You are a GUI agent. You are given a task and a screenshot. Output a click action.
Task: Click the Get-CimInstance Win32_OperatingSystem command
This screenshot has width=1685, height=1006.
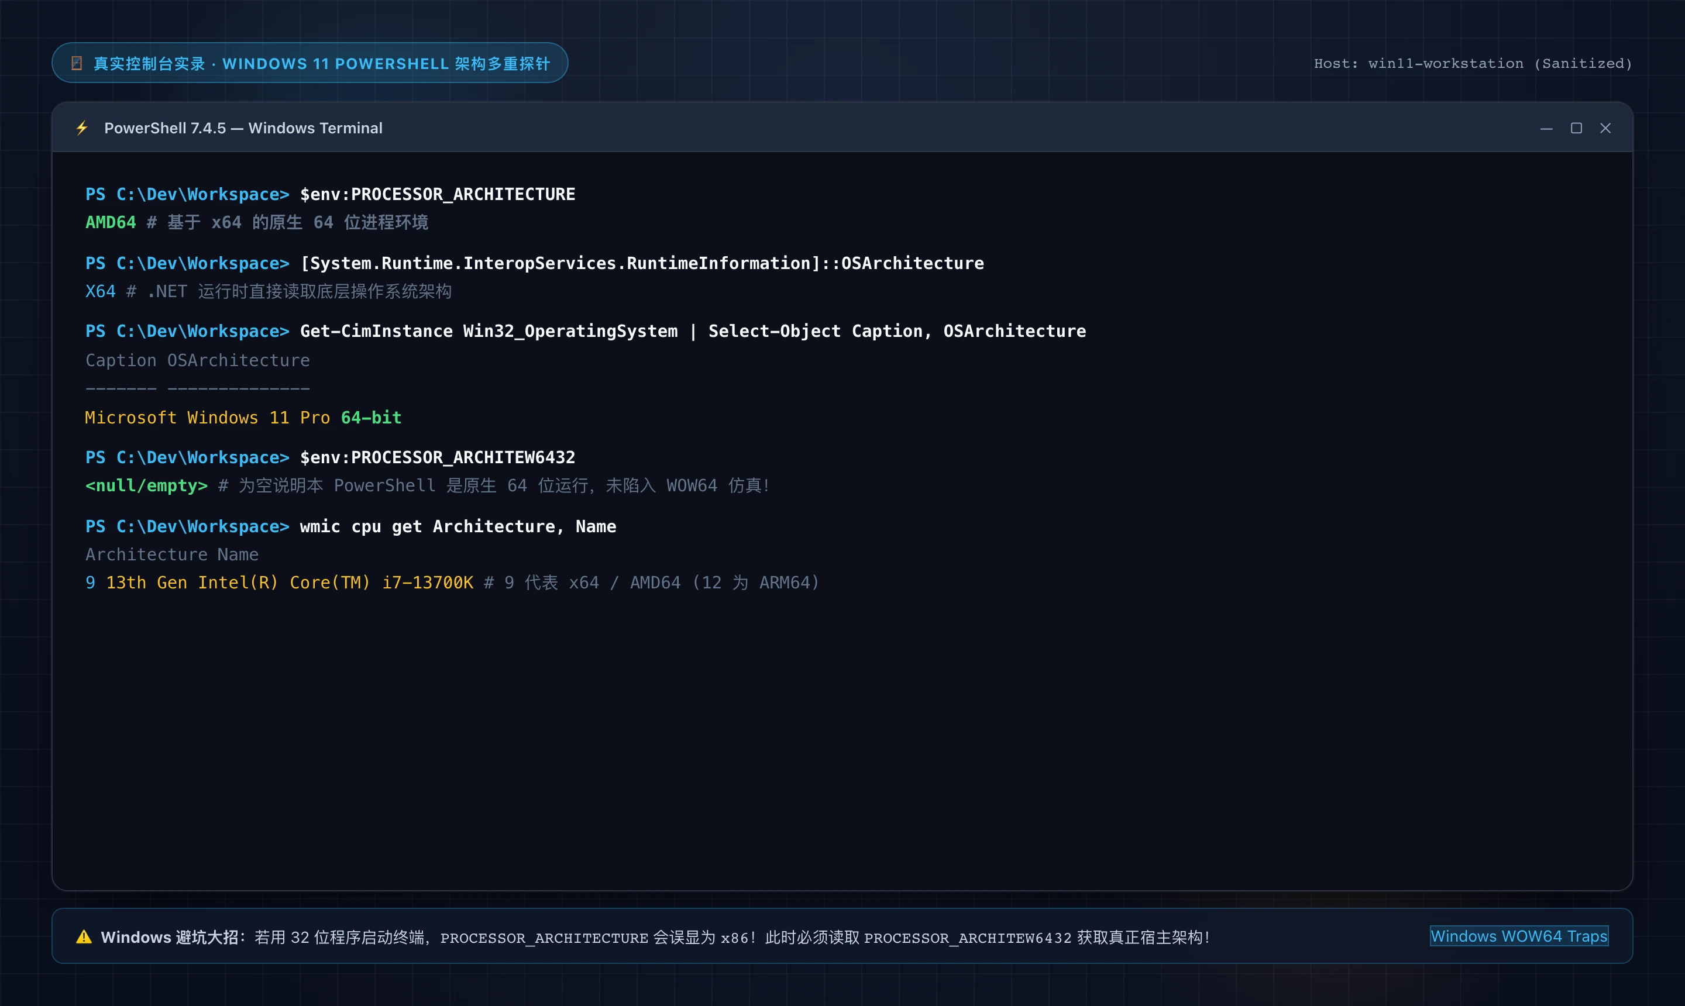pyautogui.click(x=693, y=332)
